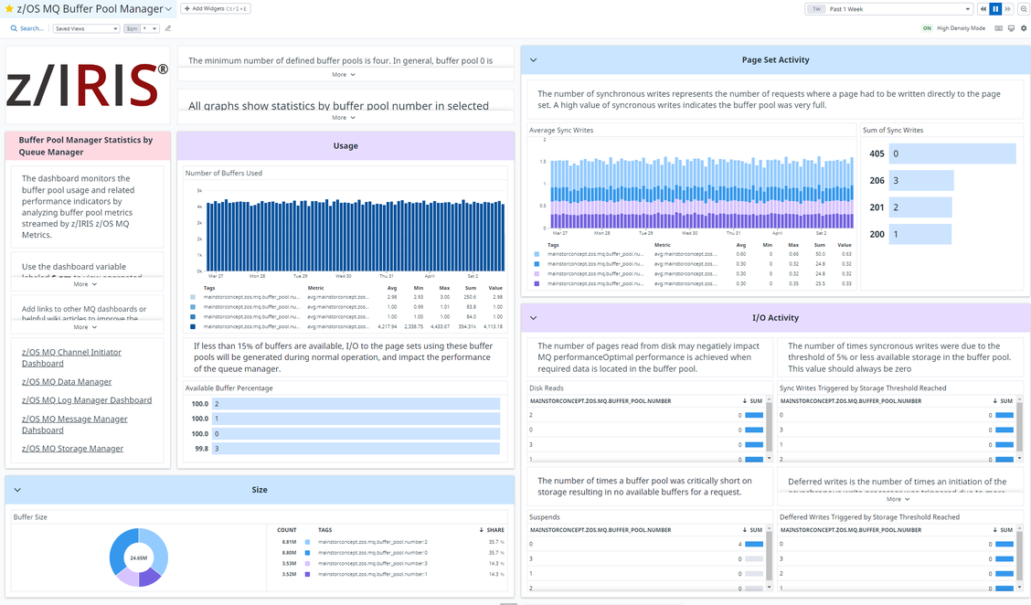
Task: Click the Sync Writes Triggered table scrollbar
Action: (1020, 428)
